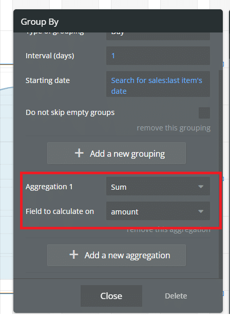230x315 pixels.
Task: Enable the Do not skip empty groups checkbox
Action: pos(204,113)
